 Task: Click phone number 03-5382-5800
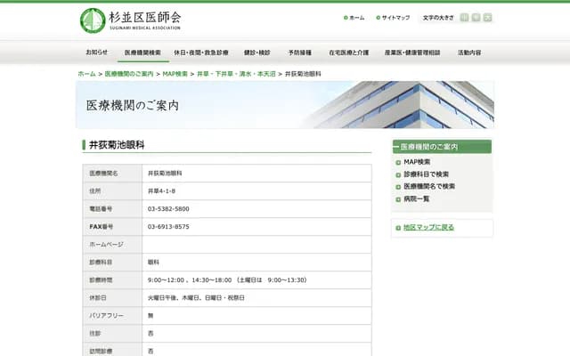168,209
